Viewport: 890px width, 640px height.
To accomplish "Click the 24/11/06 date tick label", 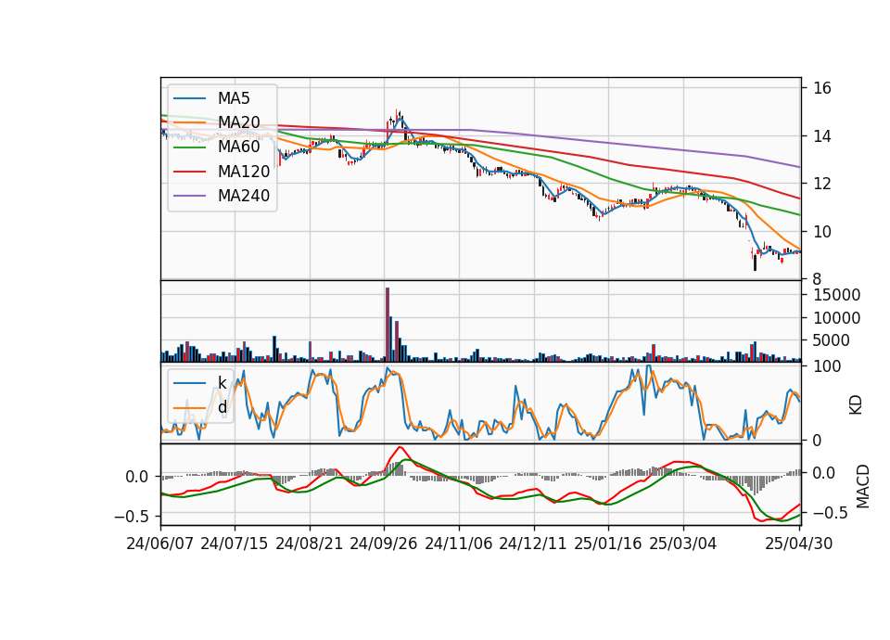I will tap(459, 544).
